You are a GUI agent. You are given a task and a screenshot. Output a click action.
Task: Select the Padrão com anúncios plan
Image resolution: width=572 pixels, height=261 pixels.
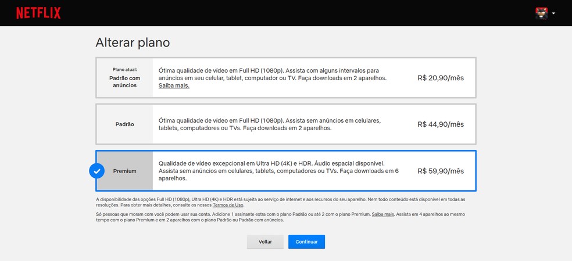click(285, 77)
